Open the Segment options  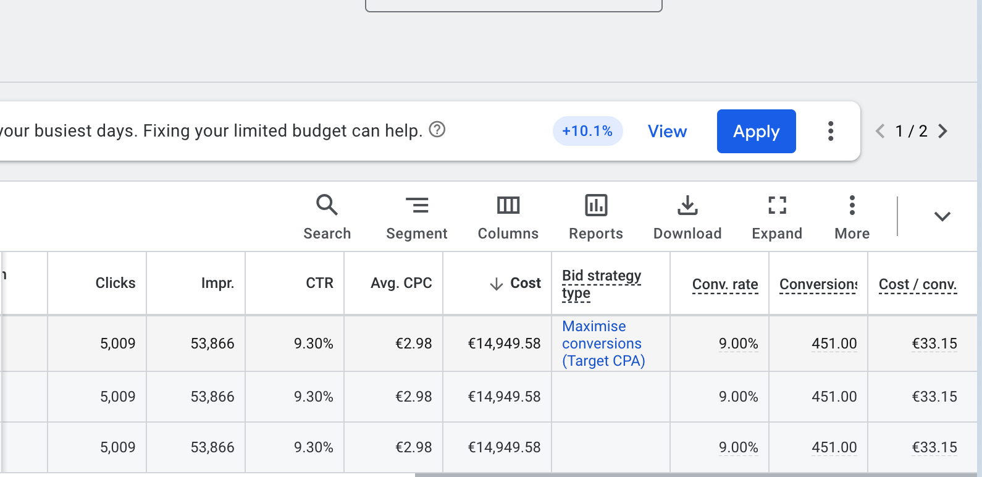(417, 217)
